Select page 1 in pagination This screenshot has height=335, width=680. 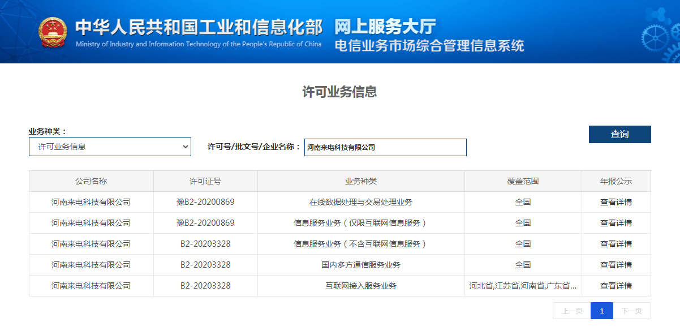click(x=602, y=311)
